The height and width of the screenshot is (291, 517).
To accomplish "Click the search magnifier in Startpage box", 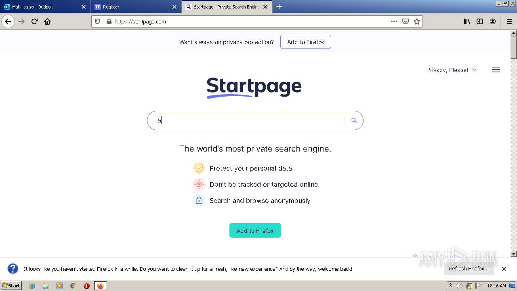I will click(x=354, y=120).
